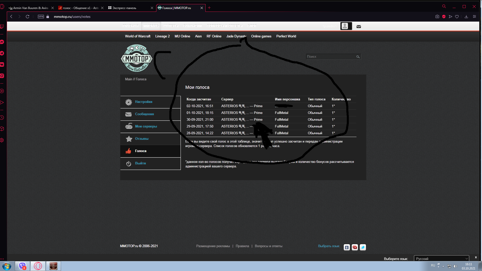Open extensions cube icon in sidebar

pos(2,129)
